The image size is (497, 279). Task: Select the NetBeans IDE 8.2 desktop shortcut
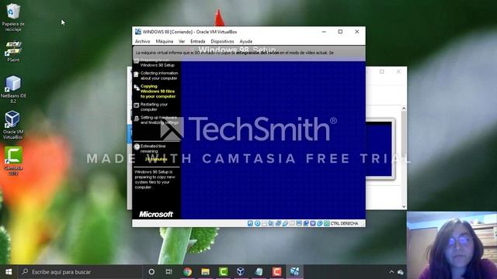coord(13,89)
